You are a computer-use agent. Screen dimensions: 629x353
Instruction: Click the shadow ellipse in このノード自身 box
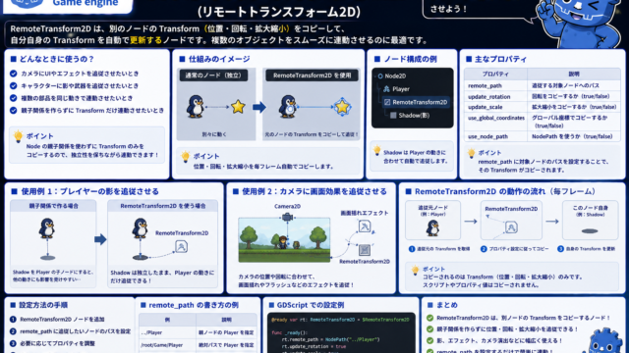[x=590, y=231]
